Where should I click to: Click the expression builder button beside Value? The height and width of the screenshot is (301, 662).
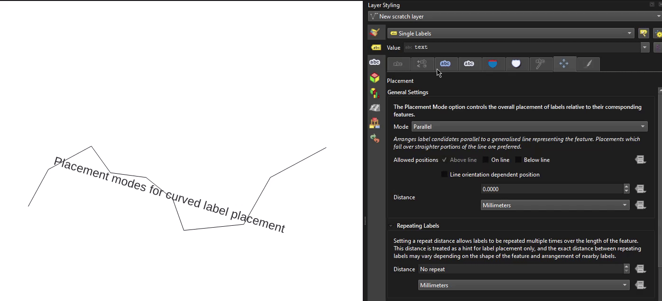(657, 47)
